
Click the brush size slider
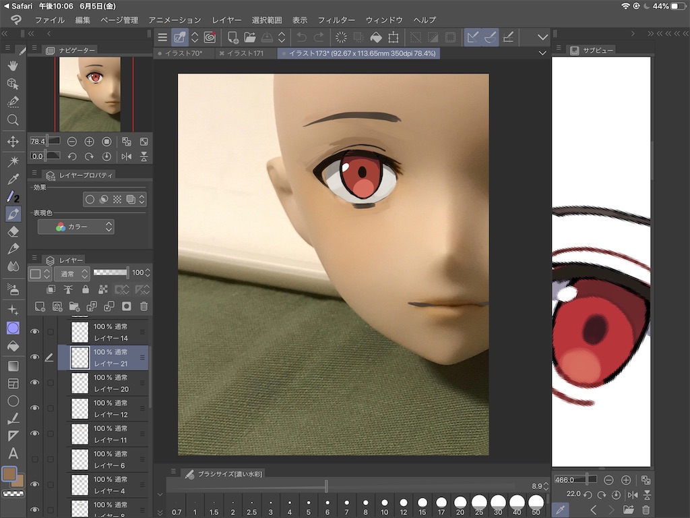point(340,486)
